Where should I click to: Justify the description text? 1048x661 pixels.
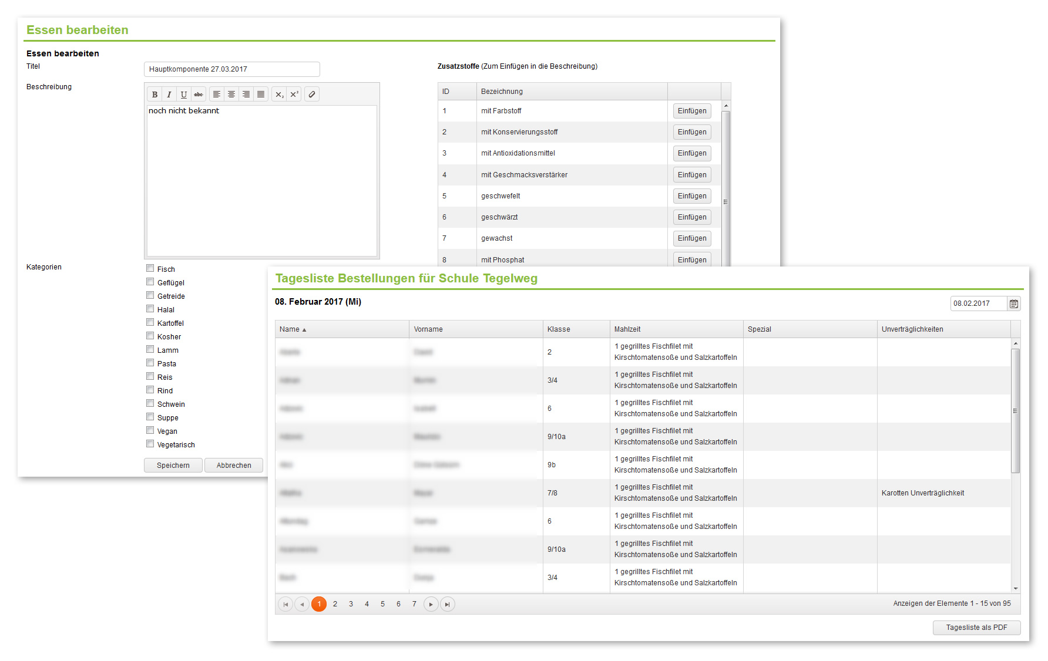(x=261, y=95)
